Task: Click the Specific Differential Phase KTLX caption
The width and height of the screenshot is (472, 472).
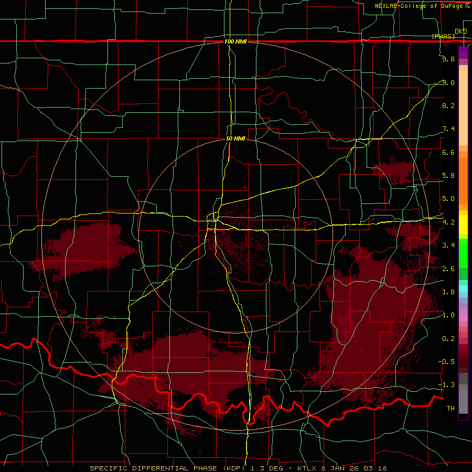Action: [238, 468]
